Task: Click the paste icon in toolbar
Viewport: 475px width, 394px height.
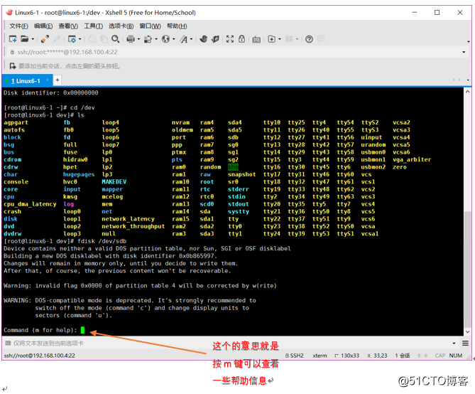Action: pyautogui.click(x=104, y=39)
